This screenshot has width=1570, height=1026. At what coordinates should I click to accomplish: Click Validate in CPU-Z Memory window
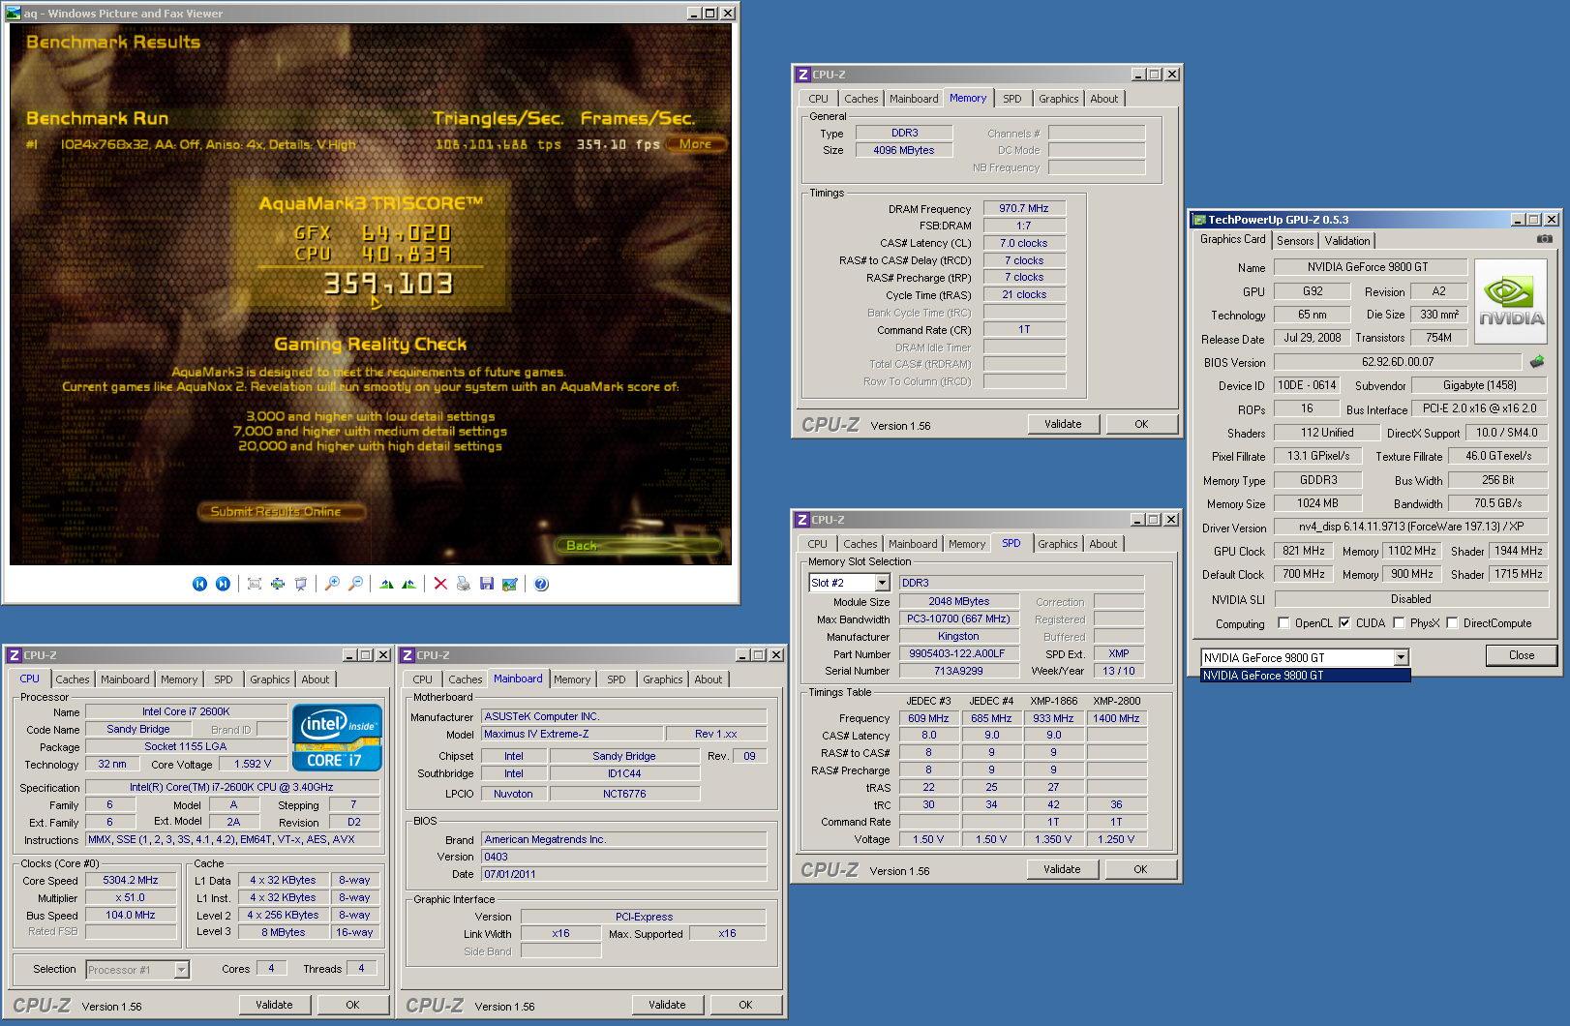(x=1063, y=424)
